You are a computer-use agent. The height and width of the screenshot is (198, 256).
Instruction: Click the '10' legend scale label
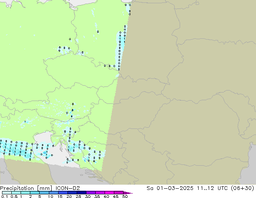coord(50,196)
